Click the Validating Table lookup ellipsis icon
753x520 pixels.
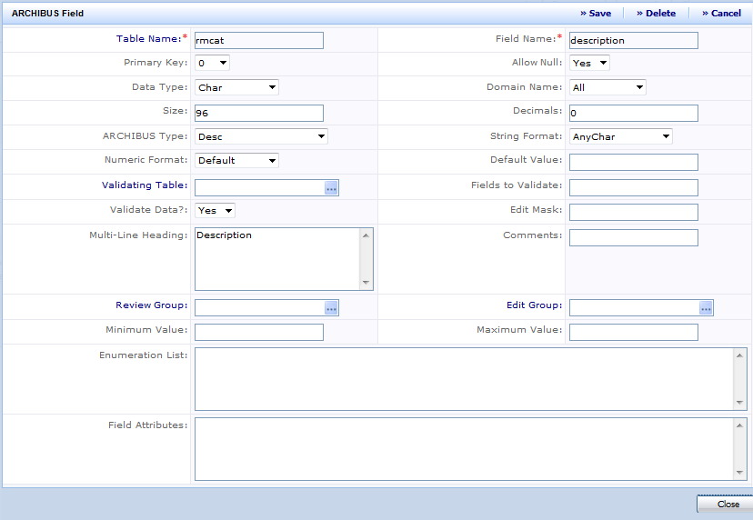coord(331,187)
